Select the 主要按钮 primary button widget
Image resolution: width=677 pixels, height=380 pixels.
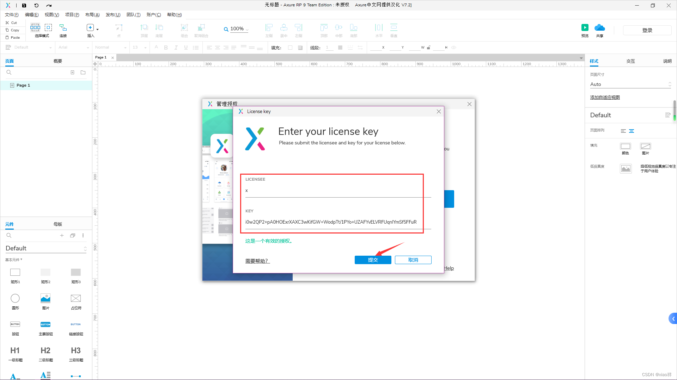pos(45,324)
